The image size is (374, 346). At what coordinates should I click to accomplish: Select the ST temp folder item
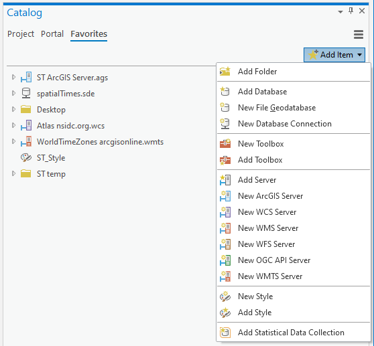(51, 174)
